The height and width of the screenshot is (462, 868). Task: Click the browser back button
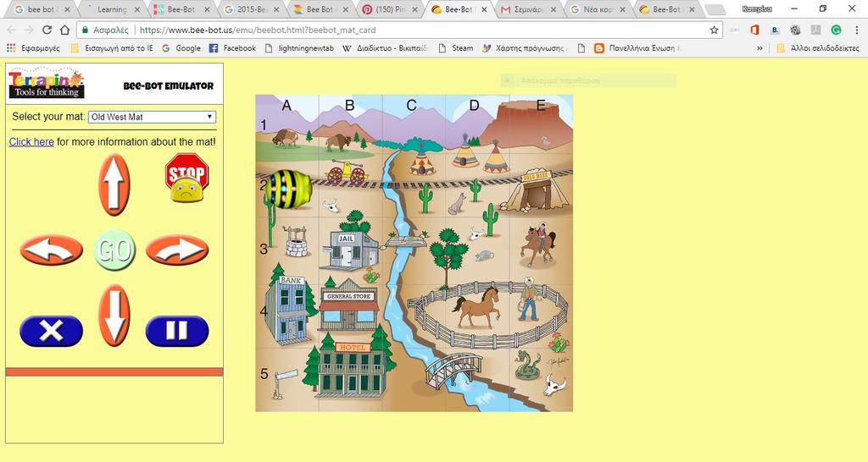(12, 30)
